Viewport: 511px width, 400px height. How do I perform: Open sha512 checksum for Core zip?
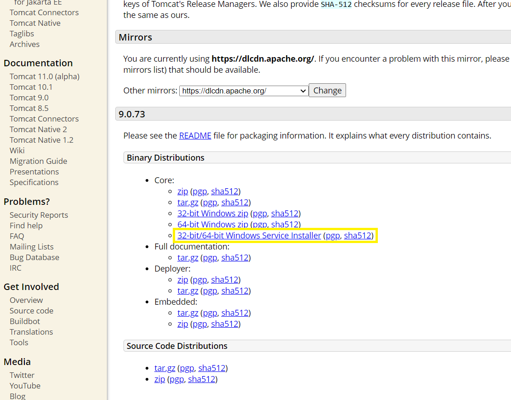point(224,191)
